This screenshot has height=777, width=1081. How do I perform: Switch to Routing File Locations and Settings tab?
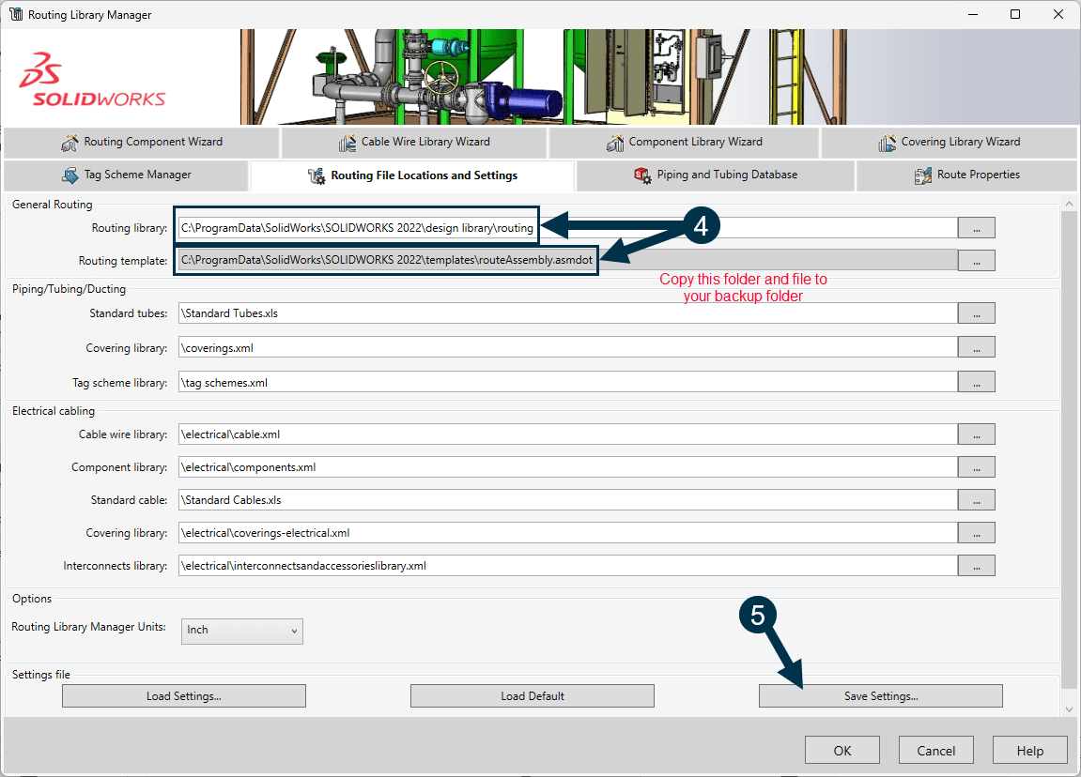411,175
